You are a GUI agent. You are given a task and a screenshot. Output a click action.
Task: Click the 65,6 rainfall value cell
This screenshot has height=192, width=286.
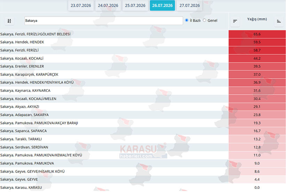[x=257, y=34]
